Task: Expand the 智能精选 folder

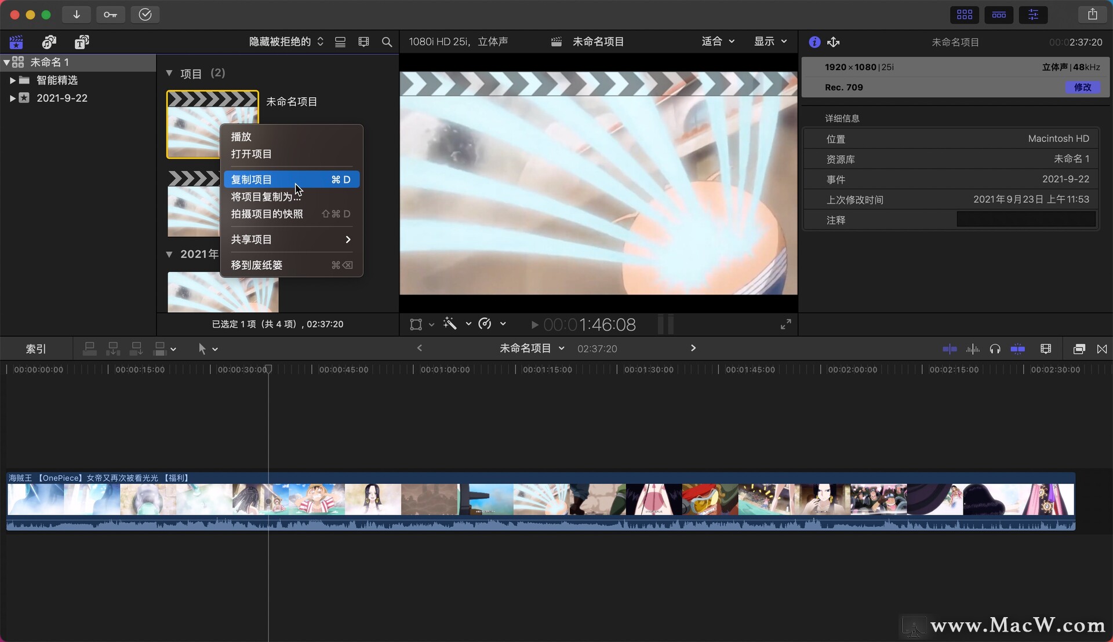Action: click(12, 80)
